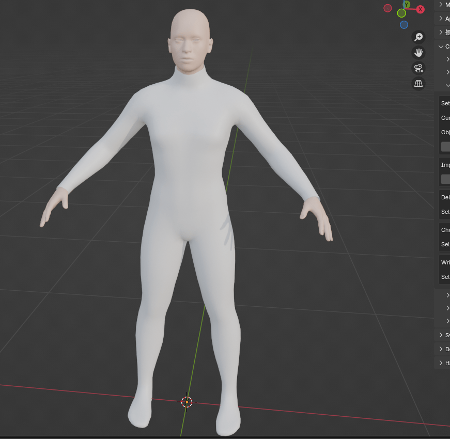This screenshot has height=439, width=450.
Task: Click the magnifier zoom view icon
Action: point(418,37)
